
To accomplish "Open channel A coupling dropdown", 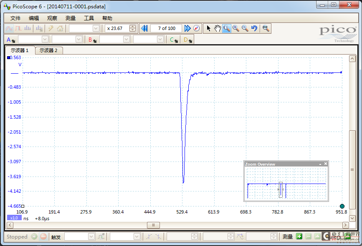I will (79, 40).
